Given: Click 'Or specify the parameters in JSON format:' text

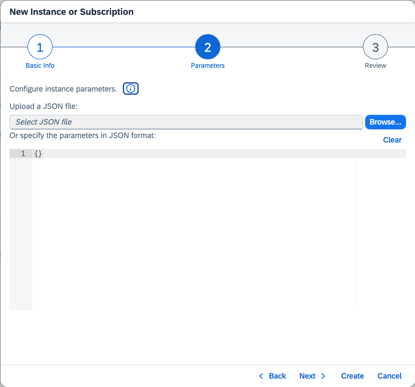Looking at the screenshot, I should 83,136.
